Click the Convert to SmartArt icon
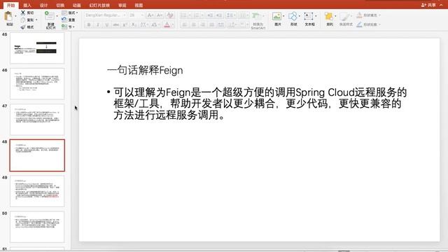 (x=256, y=16)
